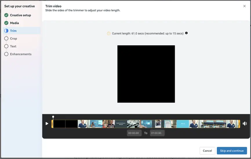Click the black-and-white abstract frame in the timeline
This screenshot has width=251, height=159.
[x=133, y=124]
